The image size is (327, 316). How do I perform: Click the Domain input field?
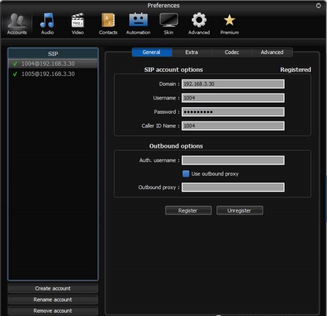click(x=233, y=84)
